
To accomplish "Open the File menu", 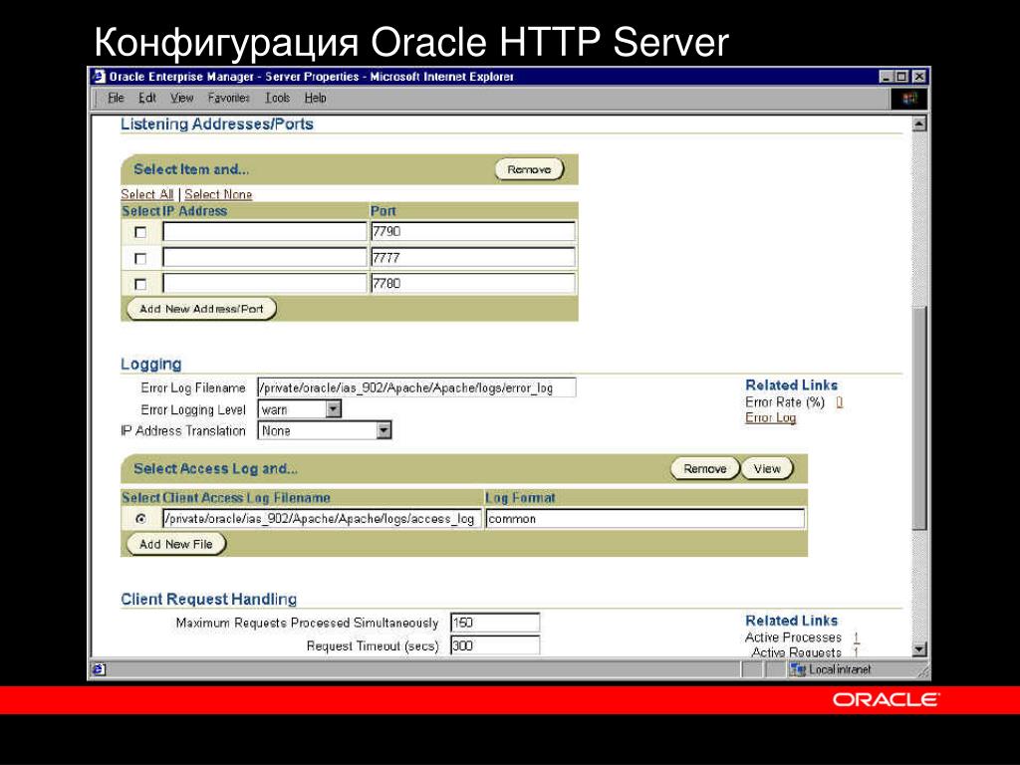I will (x=116, y=99).
